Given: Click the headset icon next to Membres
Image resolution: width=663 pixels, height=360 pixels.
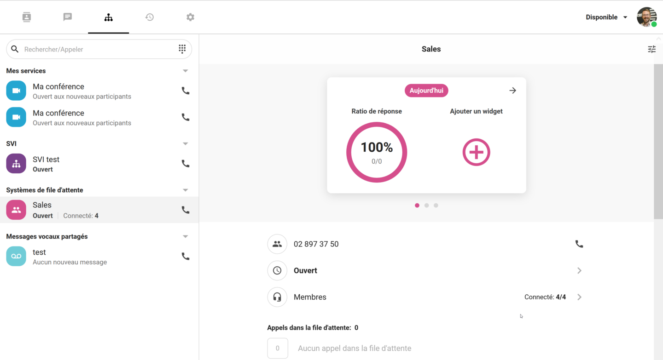Looking at the screenshot, I should pyautogui.click(x=277, y=297).
